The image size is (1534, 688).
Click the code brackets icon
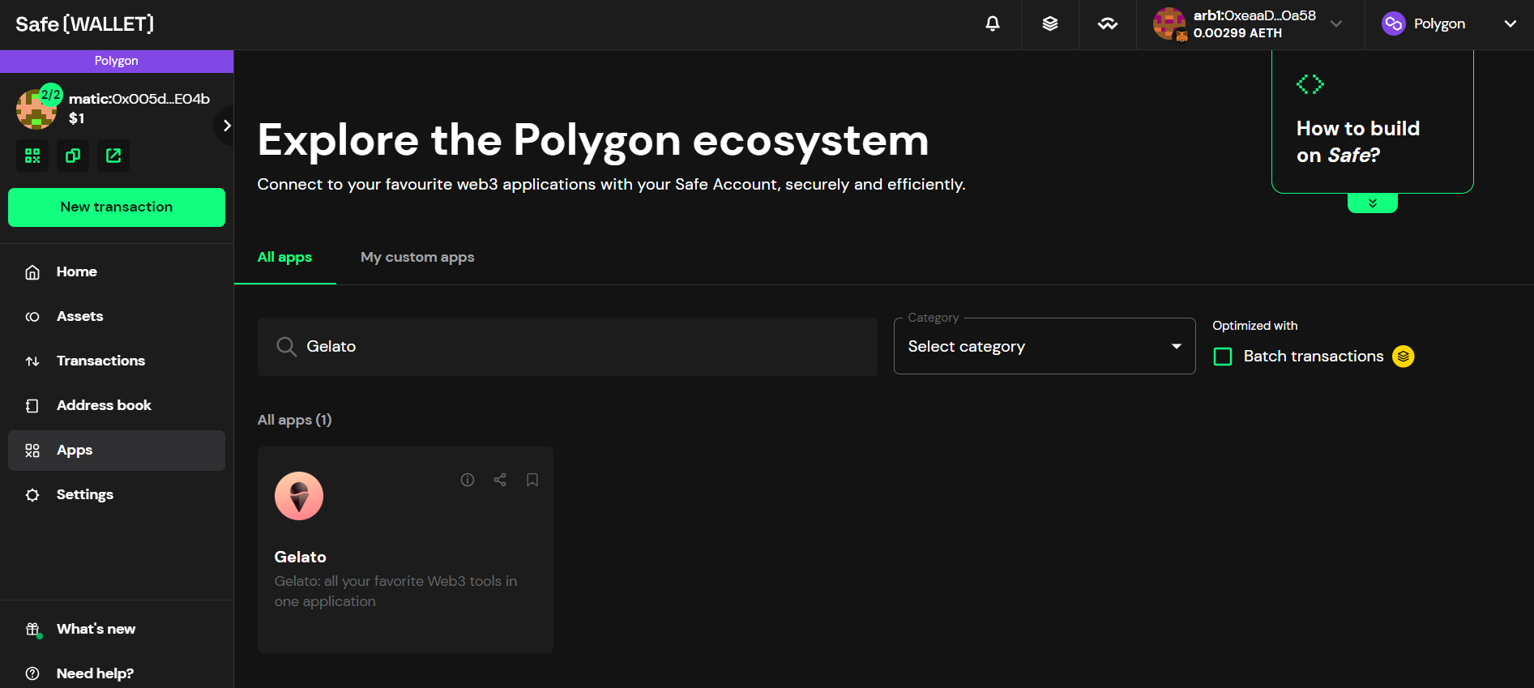tap(1310, 84)
